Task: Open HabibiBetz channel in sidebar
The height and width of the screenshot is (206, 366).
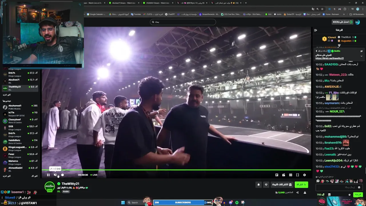Action: pos(20,142)
